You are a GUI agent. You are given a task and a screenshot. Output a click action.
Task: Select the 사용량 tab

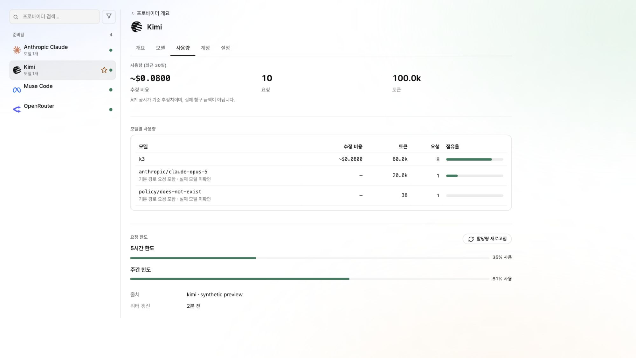coord(183,48)
